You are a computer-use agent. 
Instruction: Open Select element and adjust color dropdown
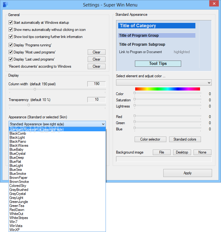point(164,82)
